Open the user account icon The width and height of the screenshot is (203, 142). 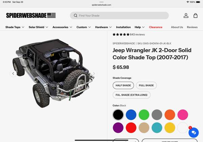[x=186, y=16]
